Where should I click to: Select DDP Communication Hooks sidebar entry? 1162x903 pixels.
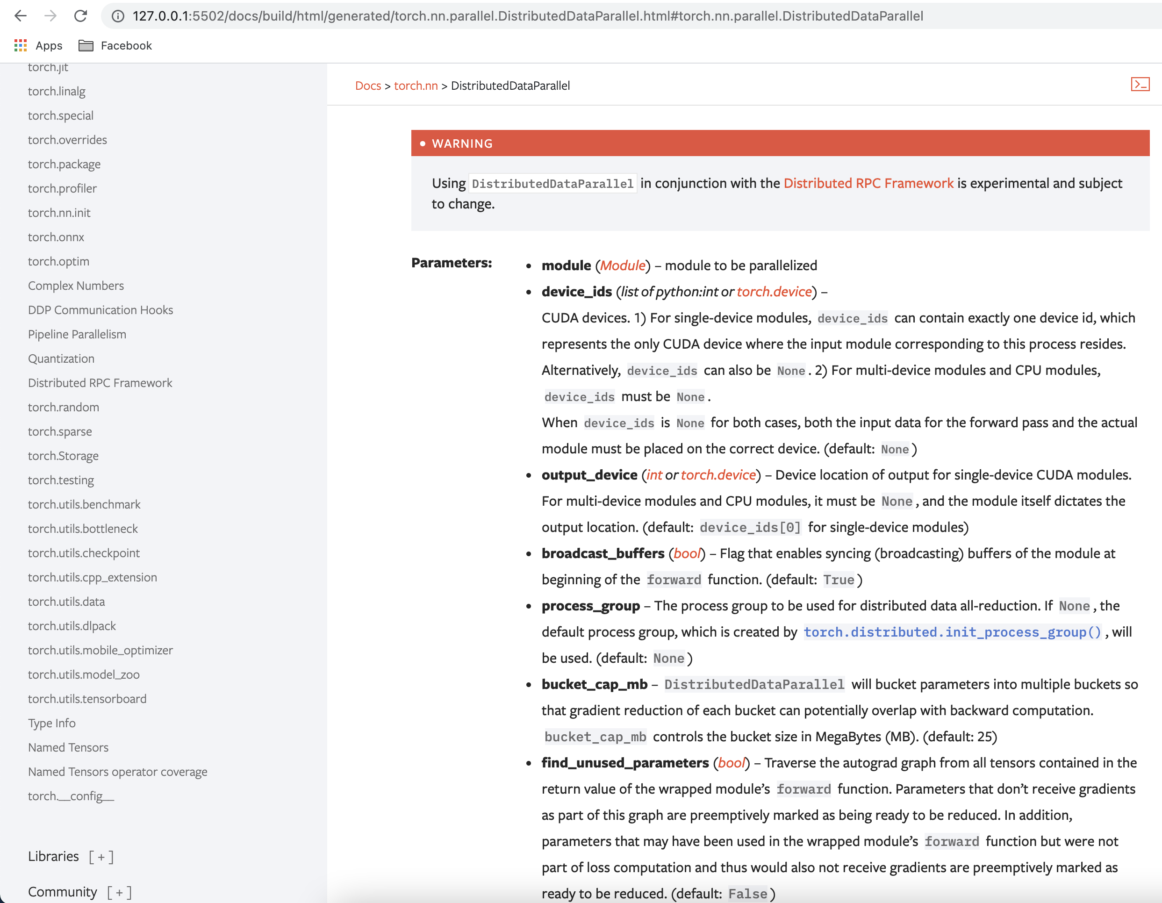[x=100, y=310]
